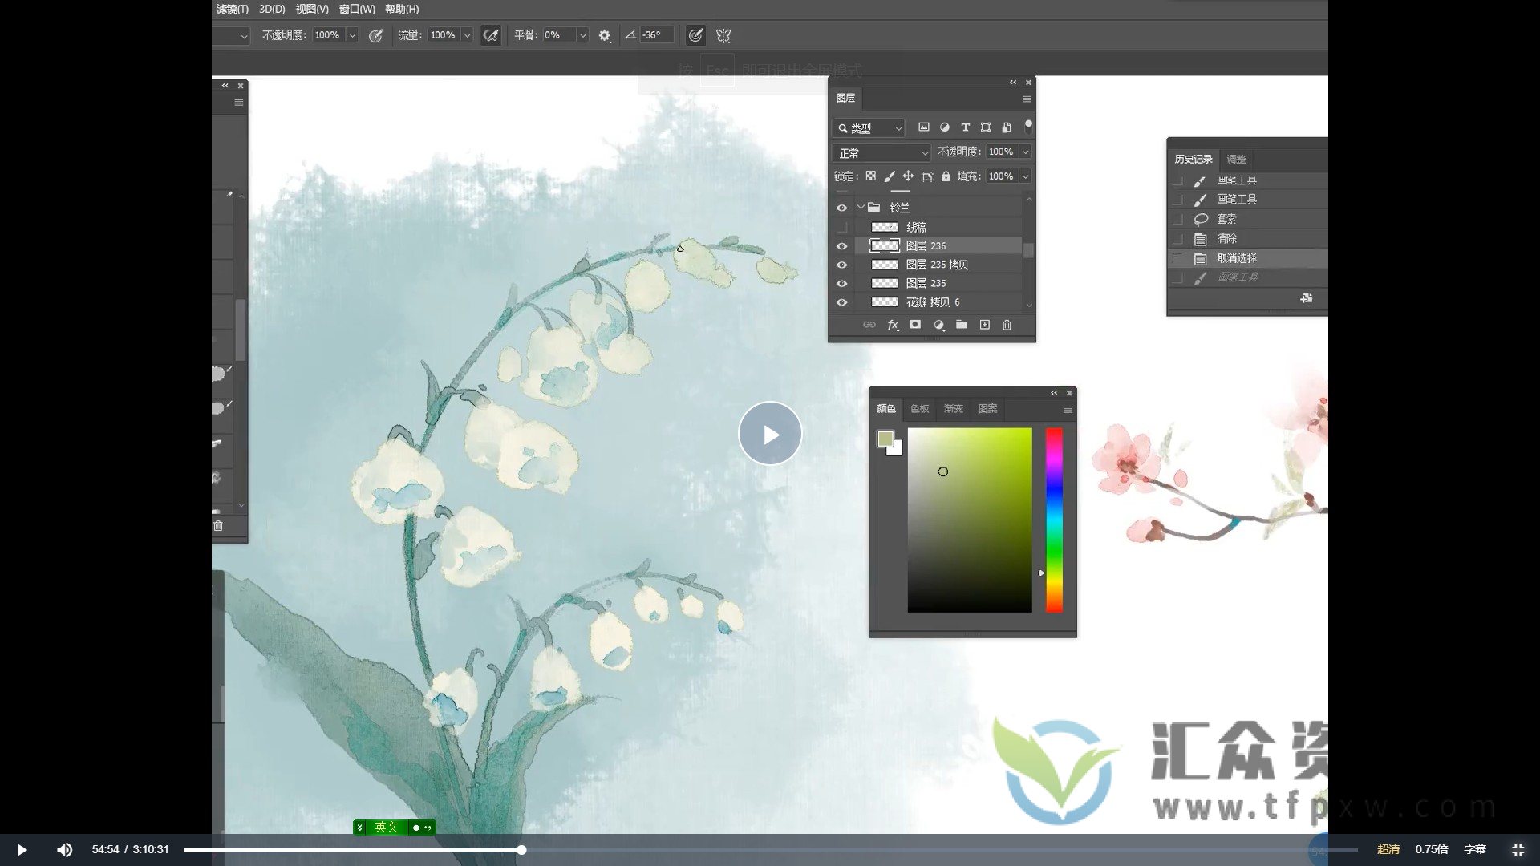This screenshot has width=1540, height=866.
Task: Click the new group folder icon
Action: [x=961, y=325]
